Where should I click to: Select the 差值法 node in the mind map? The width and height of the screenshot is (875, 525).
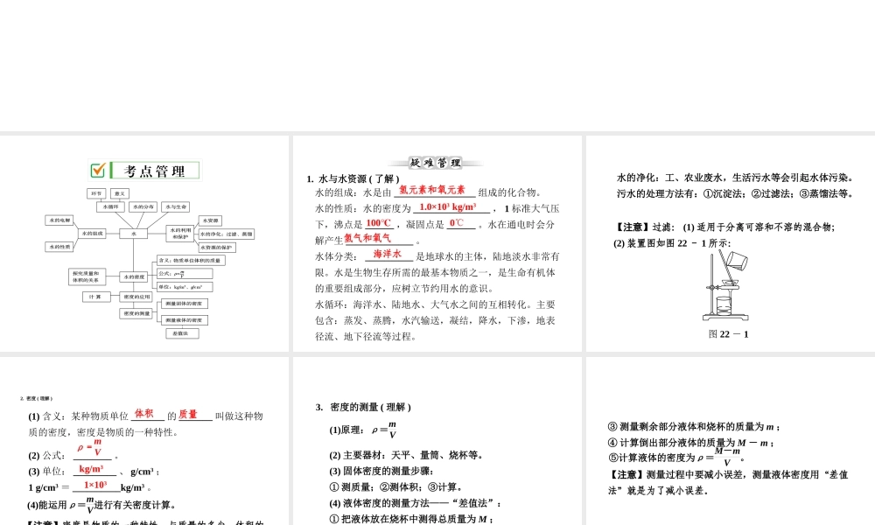(182, 333)
